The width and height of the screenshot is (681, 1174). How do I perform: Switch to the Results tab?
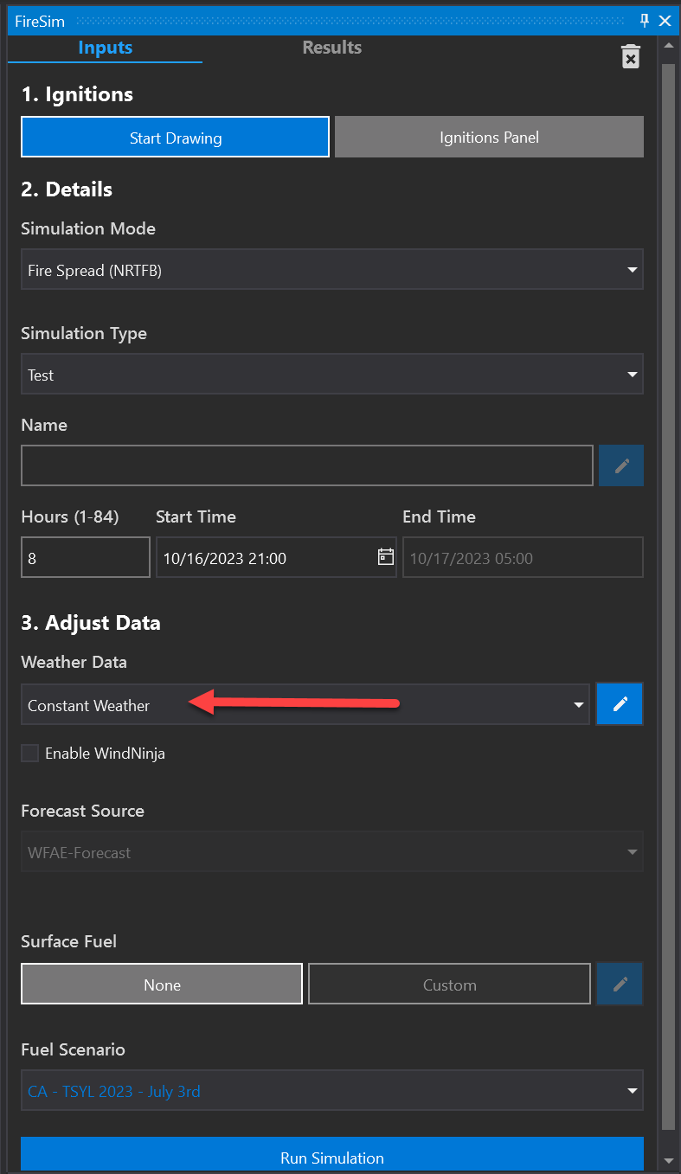pyautogui.click(x=331, y=48)
